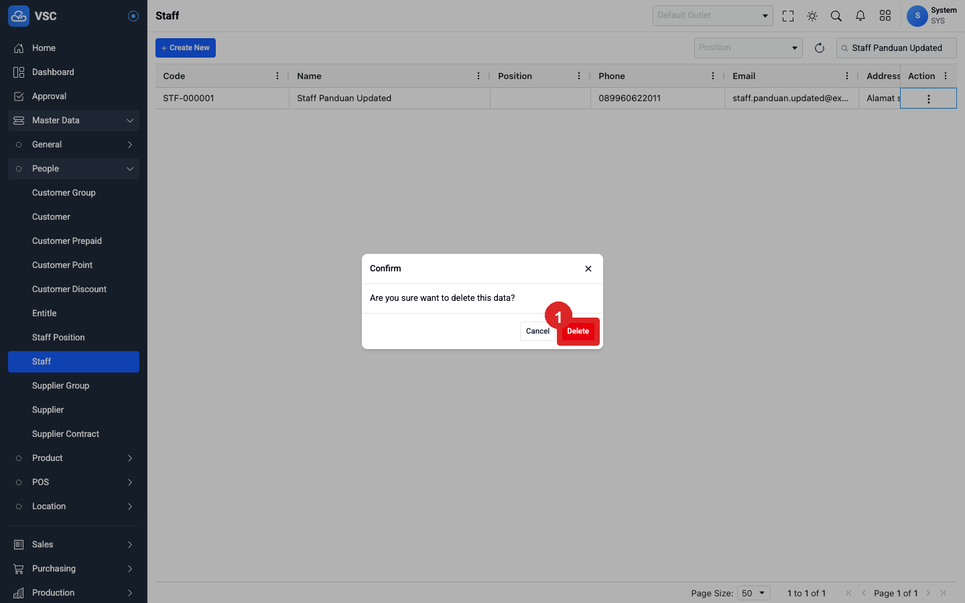Open Dashboard from sidebar
The image size is (965, 603).
point(74,72)
